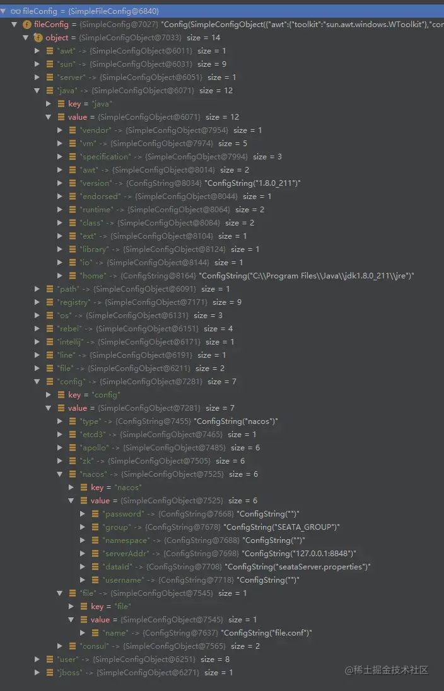Screen dimensions: 444x691
Task: Click the entry icon beside "apollo"
Action: [x=73, y=447]
